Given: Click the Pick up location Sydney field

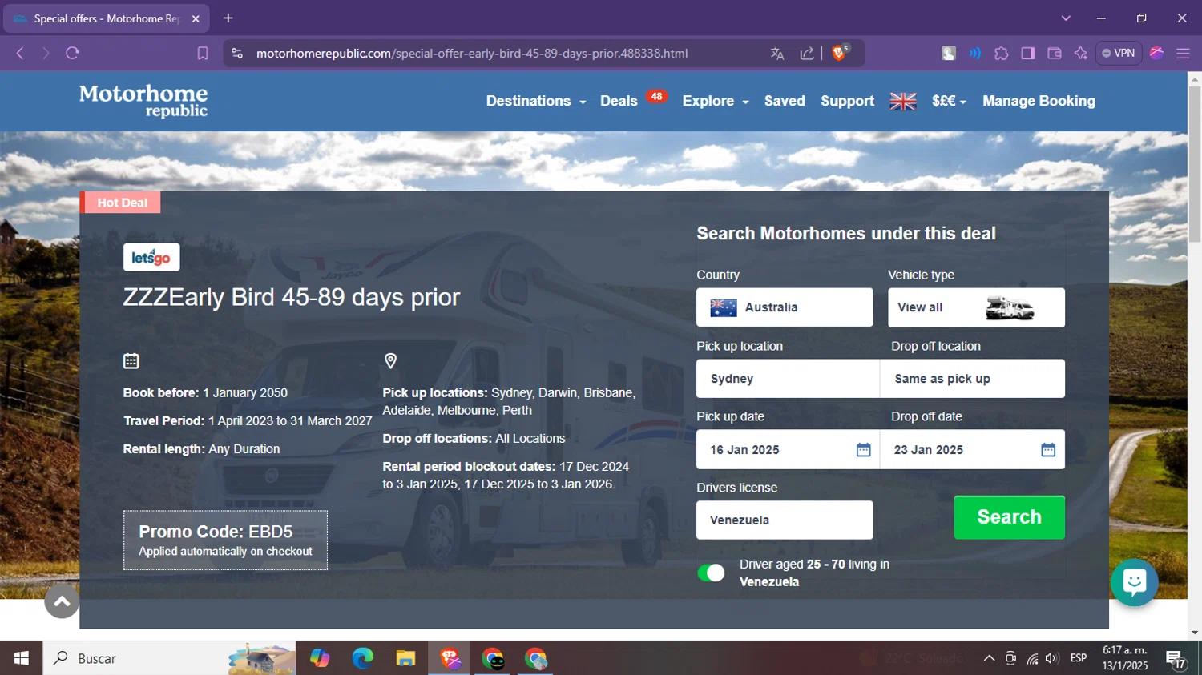Looking at the screenshot, I should pyautogui.click(x=788, y=379).
